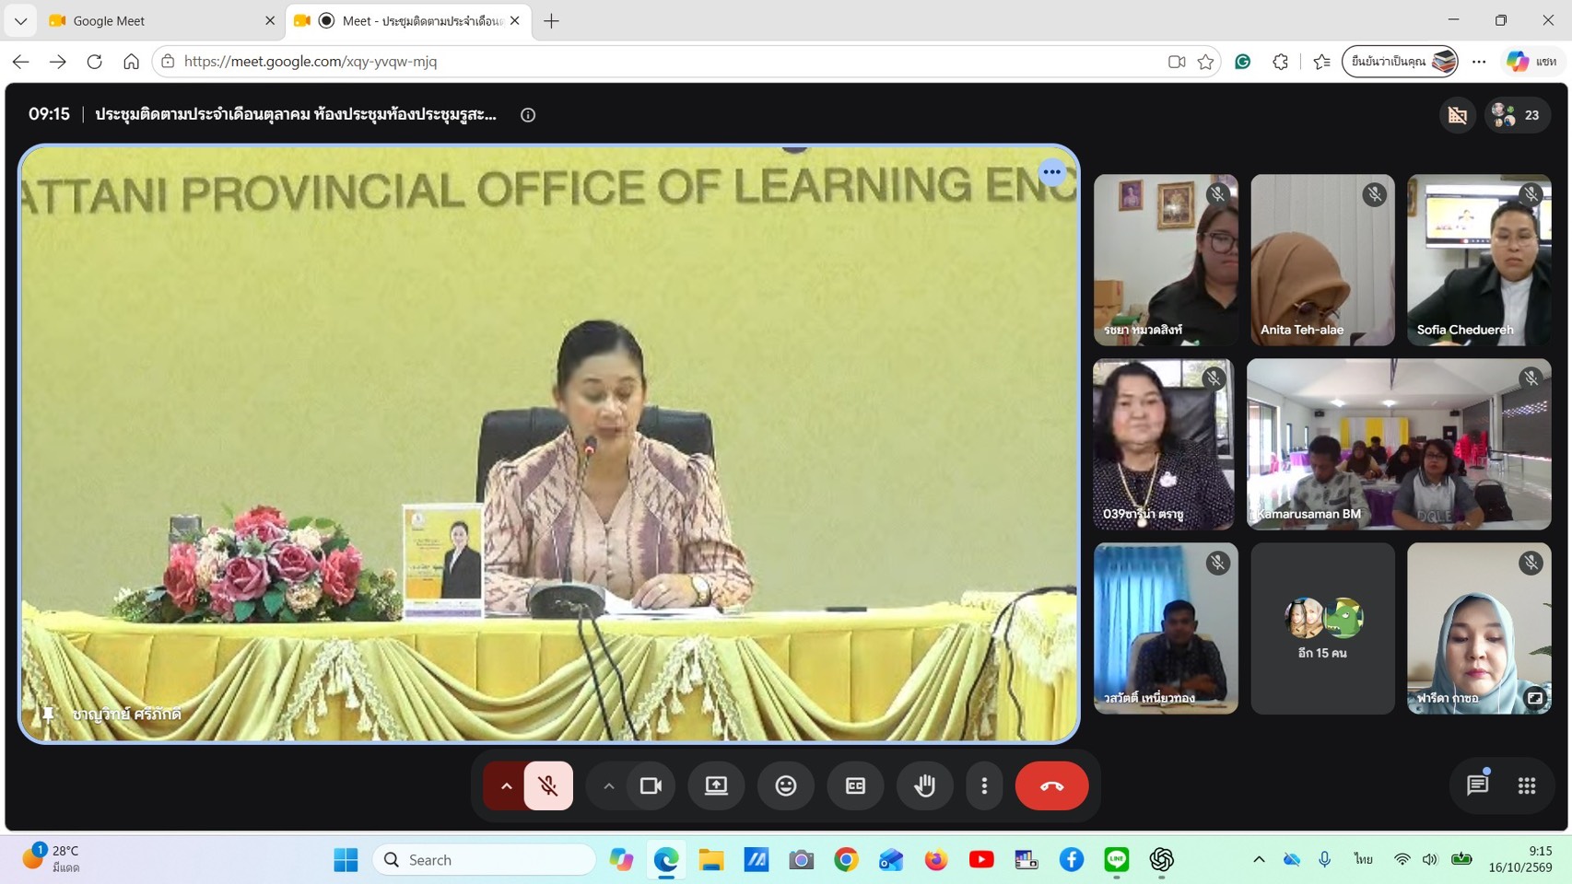Expand audio settings arrow beside microphone
Image resolution: width=1572 pixels, height=884 pixels.
[506, 785]
